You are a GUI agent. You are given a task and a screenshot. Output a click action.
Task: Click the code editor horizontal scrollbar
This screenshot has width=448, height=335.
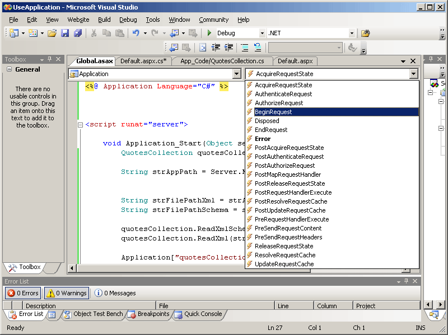157,268
